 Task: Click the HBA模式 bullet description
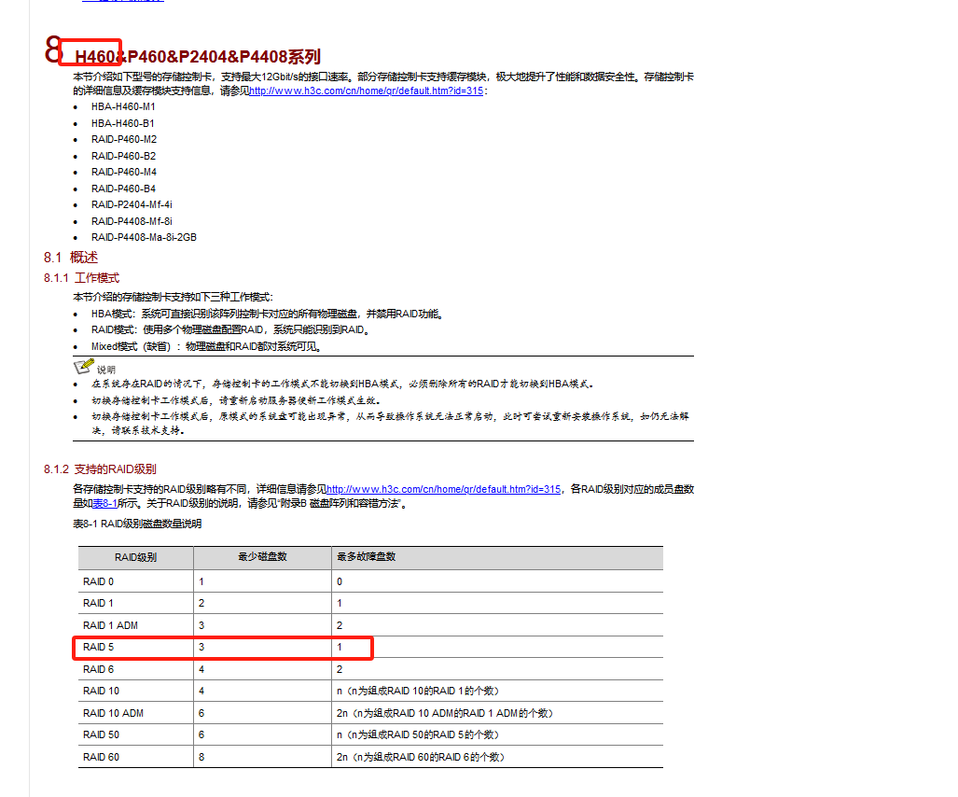[269, 315]
